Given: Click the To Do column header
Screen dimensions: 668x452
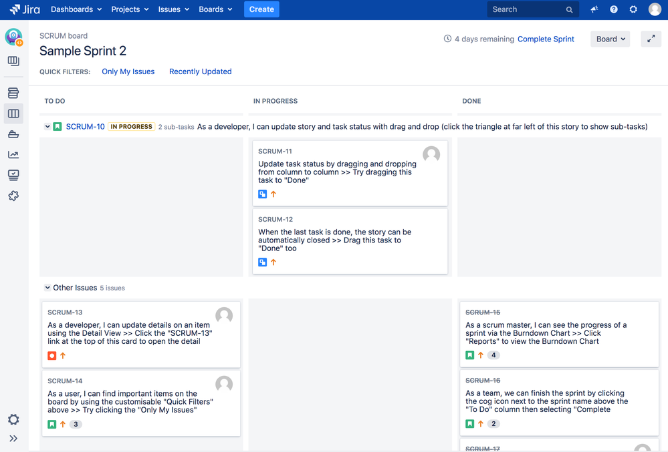Looking at the screenshot, I should point(55,101).
